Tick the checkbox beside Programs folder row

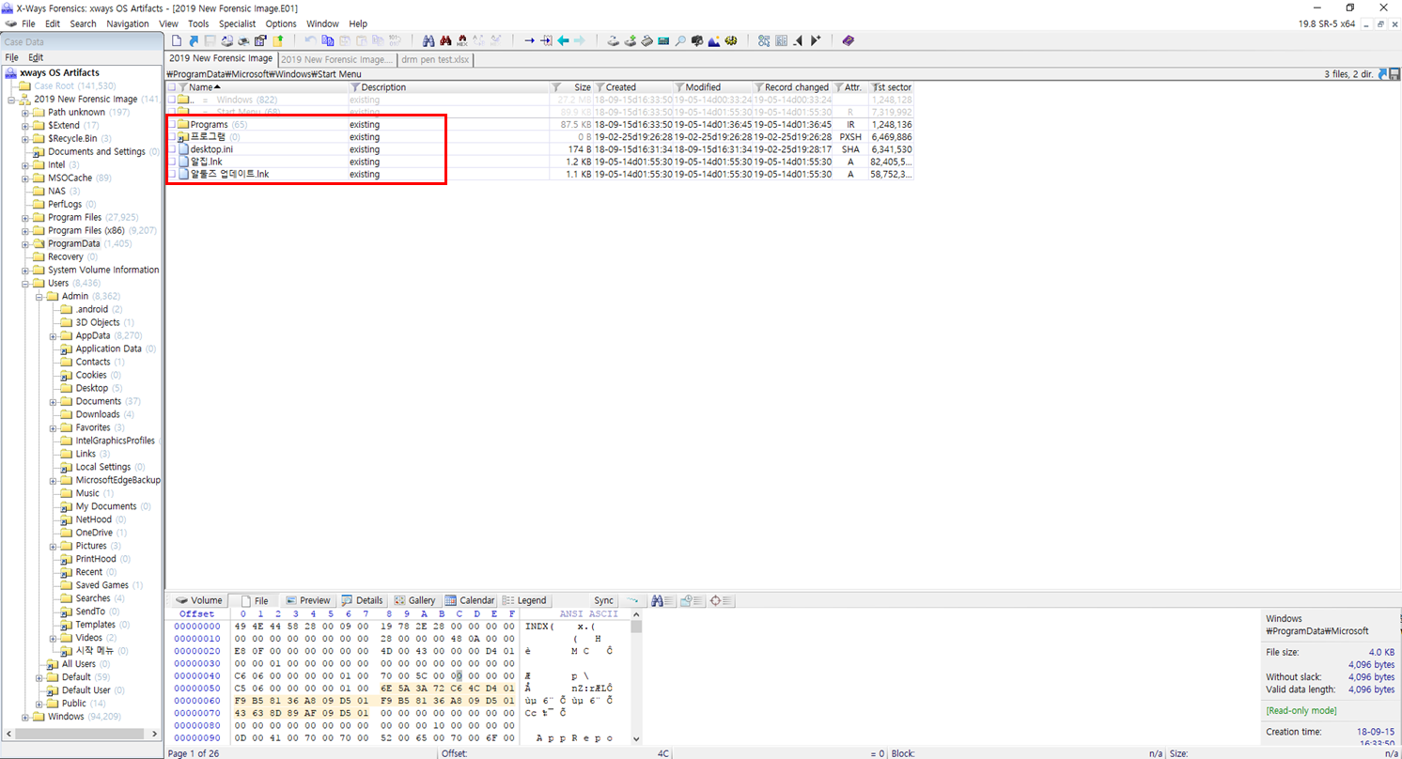(x=172, y=125)
